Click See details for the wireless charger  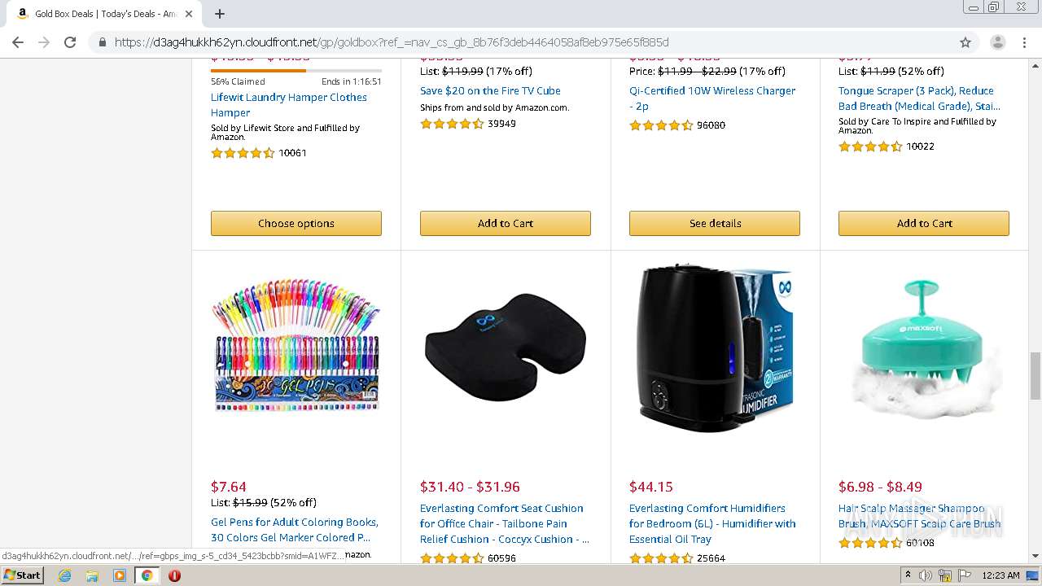pos(715,223)
